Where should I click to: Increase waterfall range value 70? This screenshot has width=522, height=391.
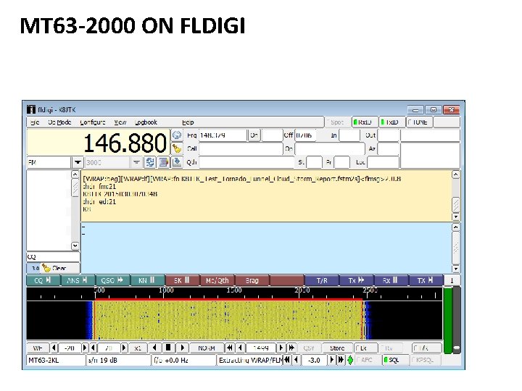click(x=124, y=348)
